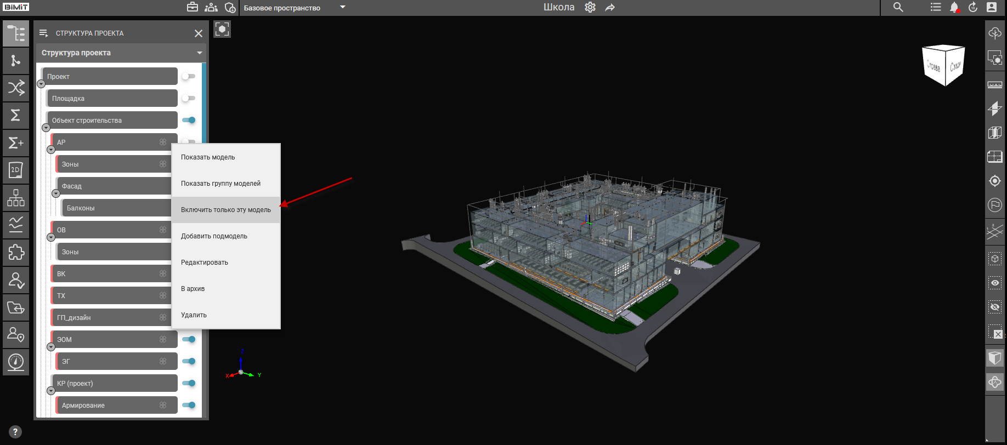Click the puzzle piece plugins icon

(x=16, y=252)
